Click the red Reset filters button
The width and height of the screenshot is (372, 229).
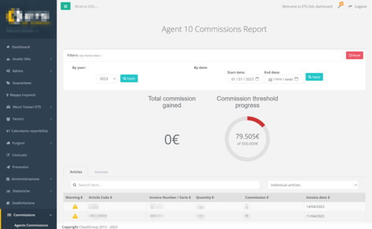[x=355, y=55]
